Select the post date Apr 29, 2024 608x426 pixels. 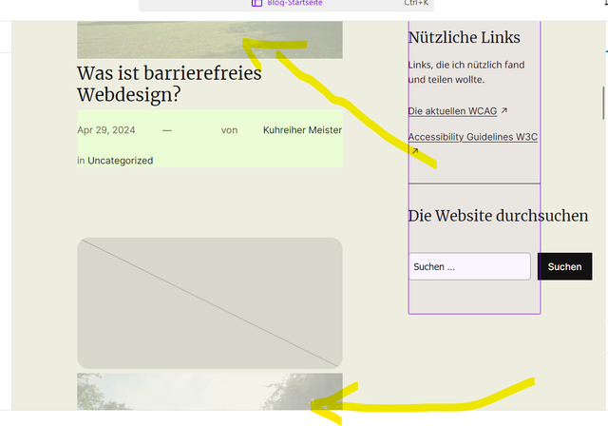point(106,130)
